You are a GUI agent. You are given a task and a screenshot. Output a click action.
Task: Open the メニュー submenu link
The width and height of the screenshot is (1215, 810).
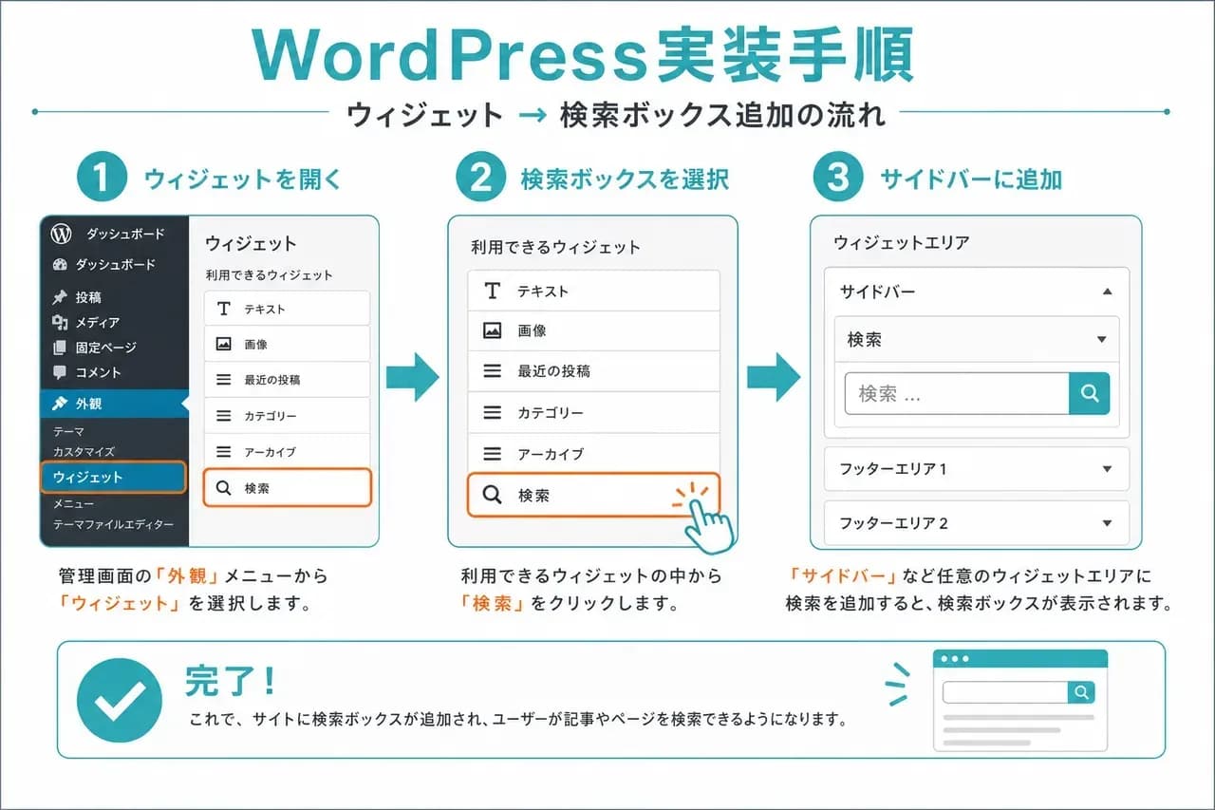point(73,503)
